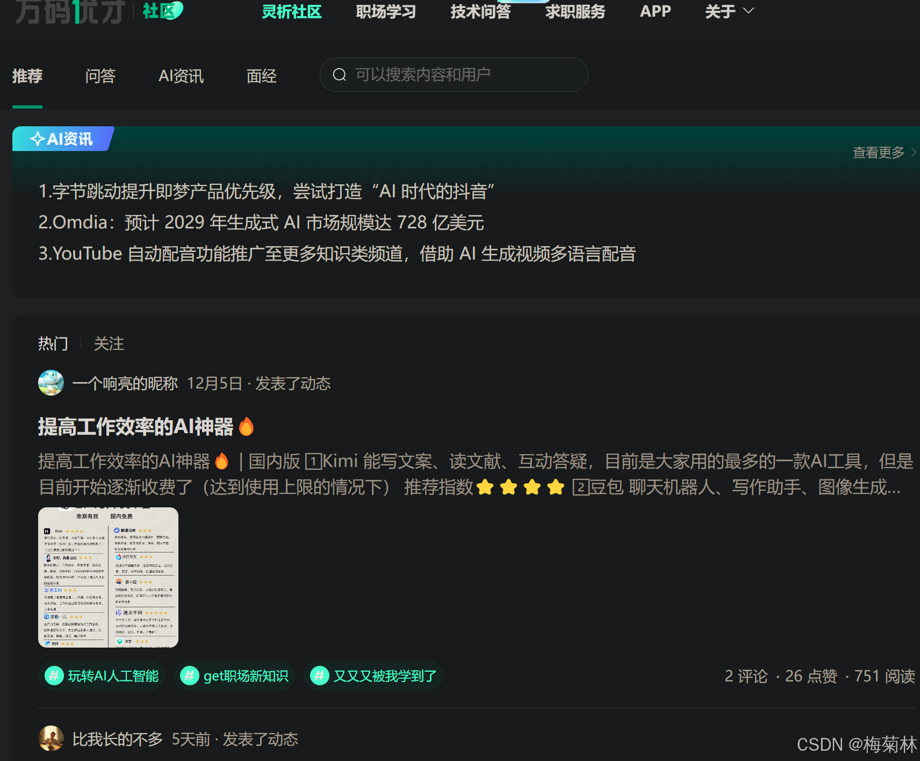The image size is (920, 761).
Task: Open the AI tools list image thumbnail
Action: point(108,577)
